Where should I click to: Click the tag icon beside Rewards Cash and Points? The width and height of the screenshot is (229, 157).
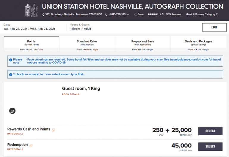coord(54,130)
